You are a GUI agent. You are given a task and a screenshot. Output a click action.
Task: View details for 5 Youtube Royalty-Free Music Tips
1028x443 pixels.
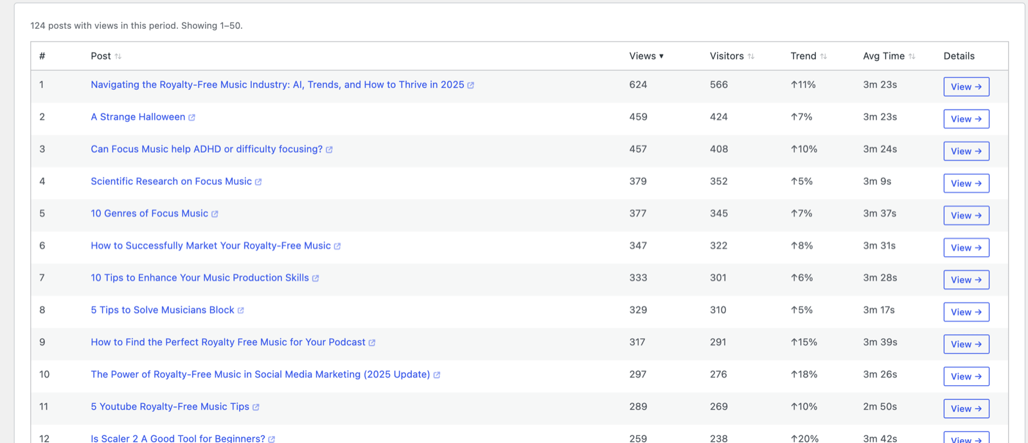click(x=966, y=408)
